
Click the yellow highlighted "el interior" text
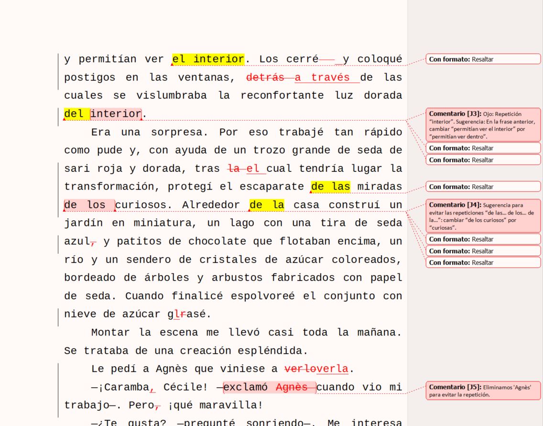pos(208,59)
